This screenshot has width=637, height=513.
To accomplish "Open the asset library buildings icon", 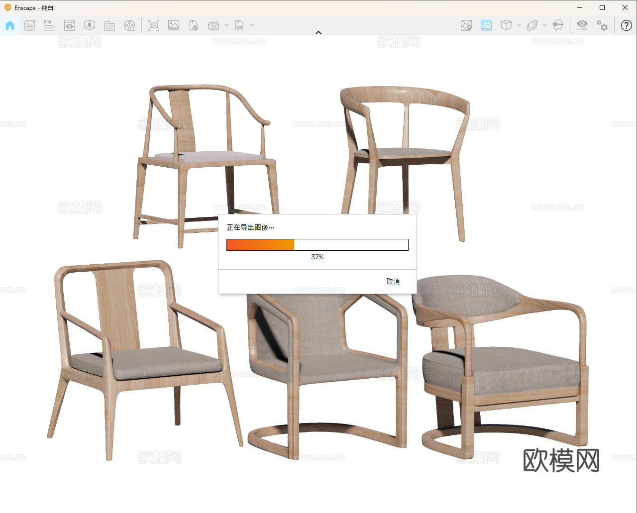I will pyautogui.click(x=109, y=25).
